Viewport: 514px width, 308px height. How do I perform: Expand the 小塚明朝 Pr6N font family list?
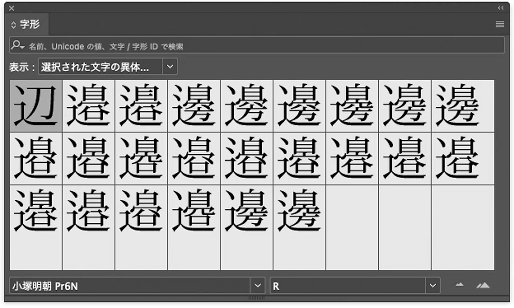pos(257,286)
